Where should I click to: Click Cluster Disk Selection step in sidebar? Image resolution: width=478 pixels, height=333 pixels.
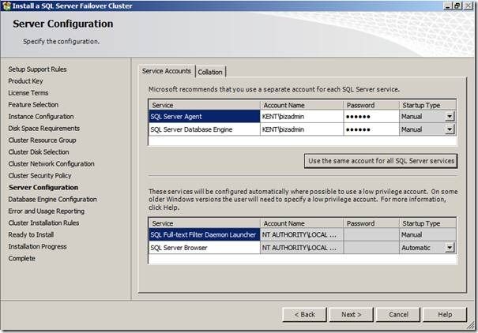39,152
